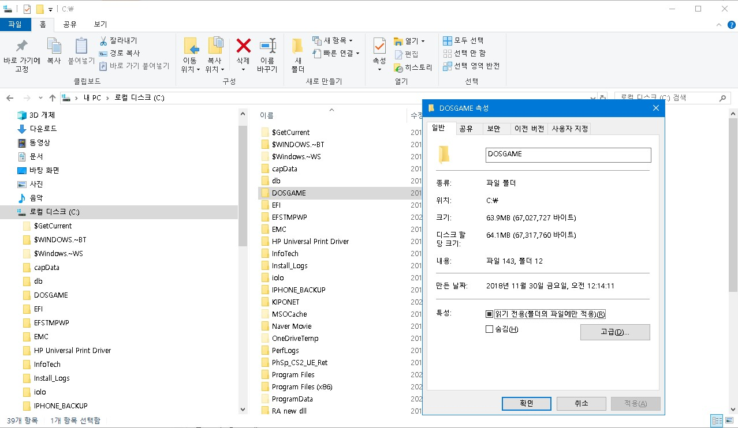738x428 pixels.
Task: Click the 고급(D) Advanced button
Action: tap(615, 332)
